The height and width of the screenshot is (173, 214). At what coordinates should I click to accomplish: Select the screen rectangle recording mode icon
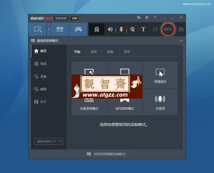point(38,29)
